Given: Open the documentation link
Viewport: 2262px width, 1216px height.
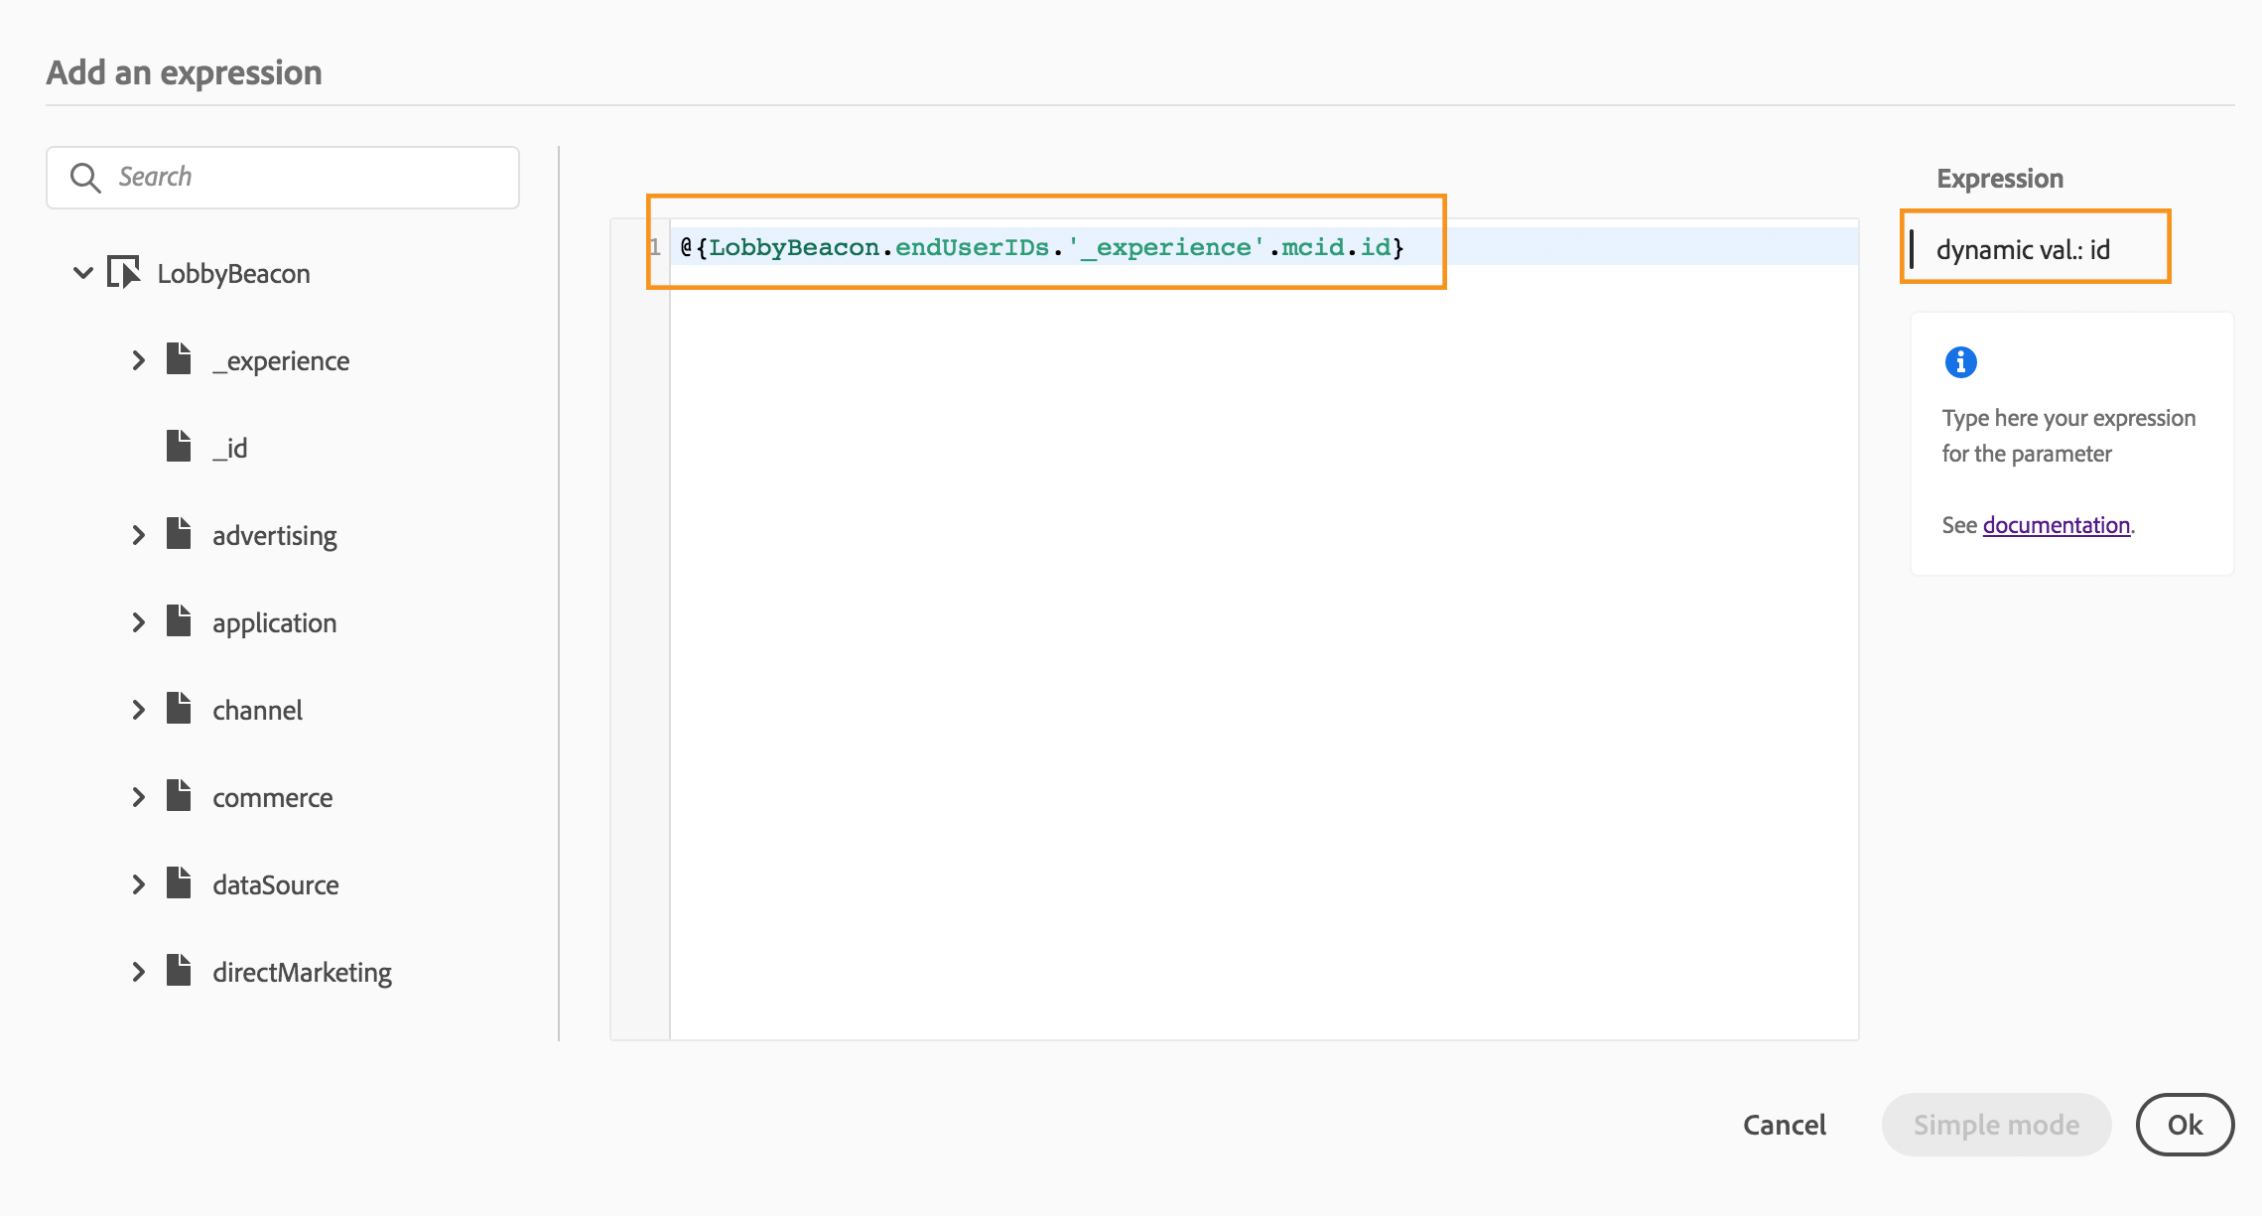Looking at the screenshot, I should [2056, 525].
